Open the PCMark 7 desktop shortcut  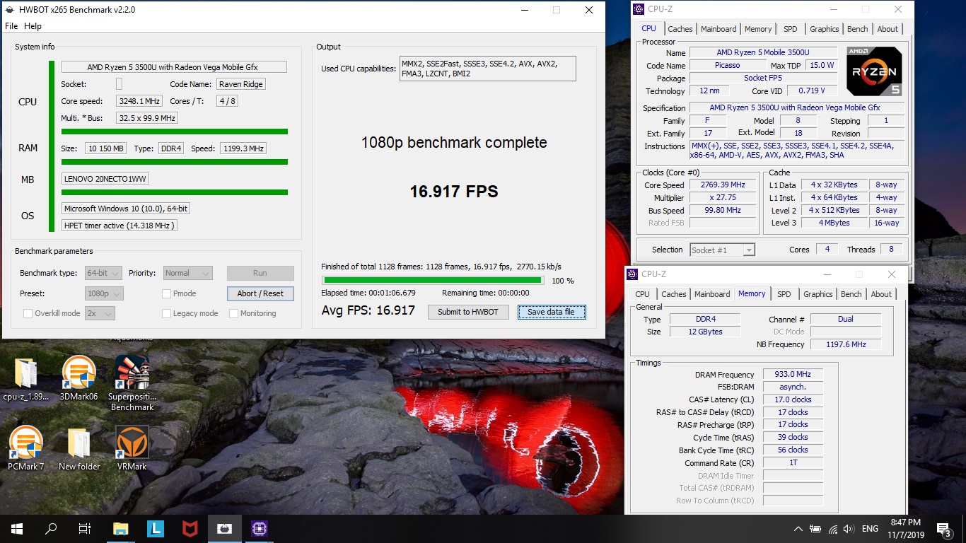26,449
